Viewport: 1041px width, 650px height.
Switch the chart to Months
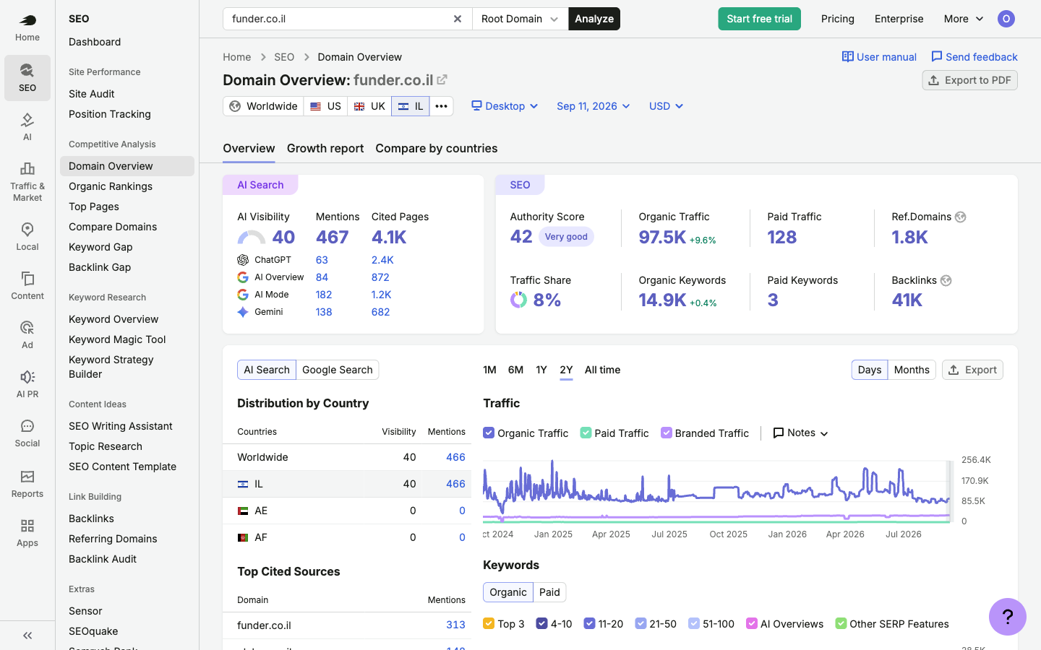tap(912, 370)
